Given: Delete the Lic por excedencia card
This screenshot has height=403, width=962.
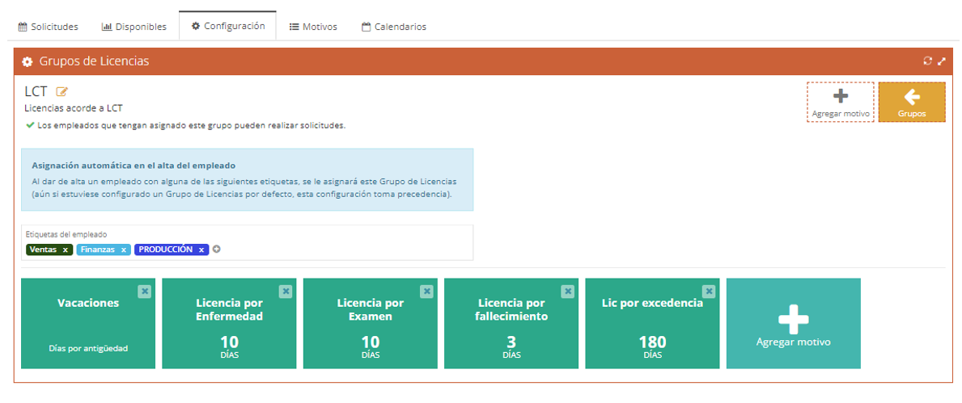Looking at the screenshot, I should click(x=710, y=292).
